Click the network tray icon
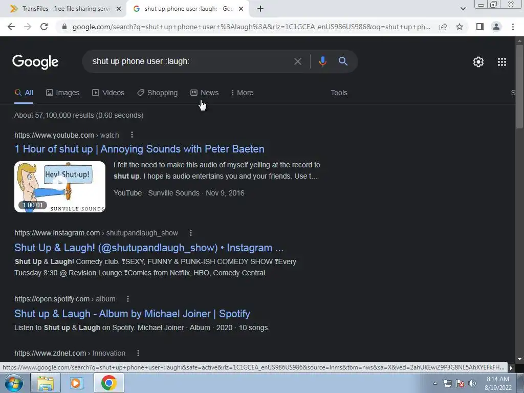This screenshot has width=524, height=393. pos(447,383)
